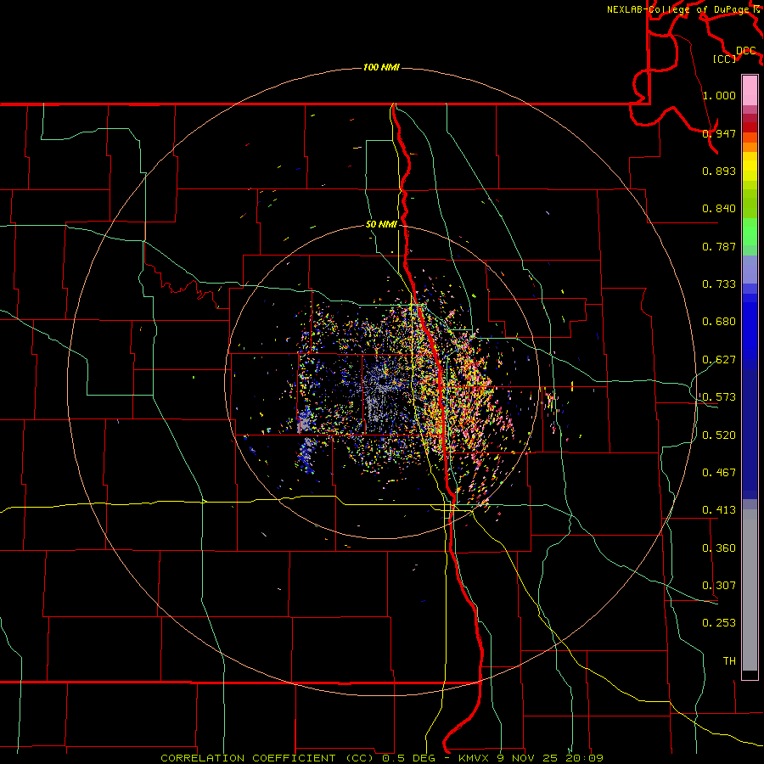This screenshot has width=764, height=764.
Task: Pick the periwinkle color bar segment
Action: click(750, 269)
